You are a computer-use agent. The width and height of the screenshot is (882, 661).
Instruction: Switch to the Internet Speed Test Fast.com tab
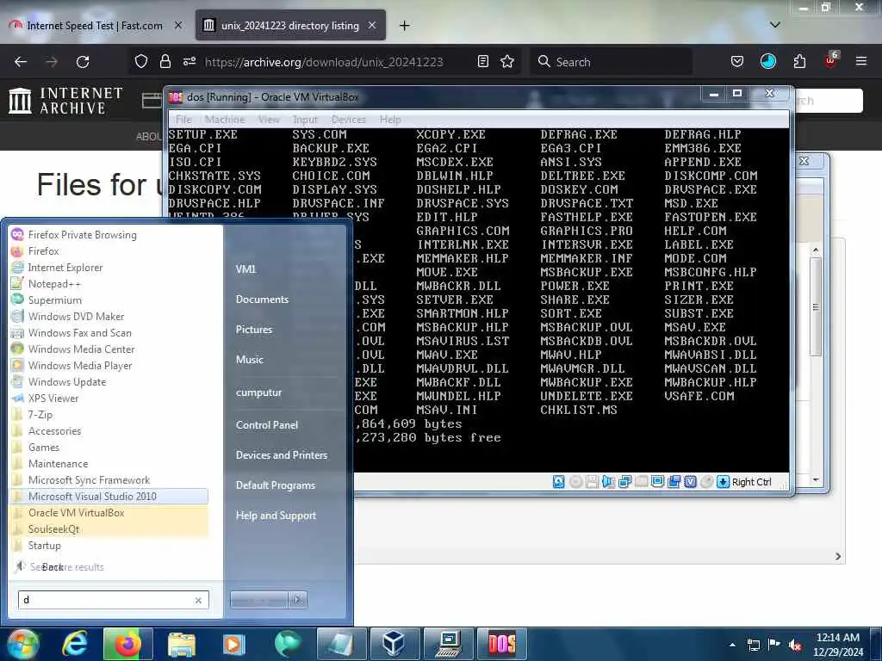(95, 25)
